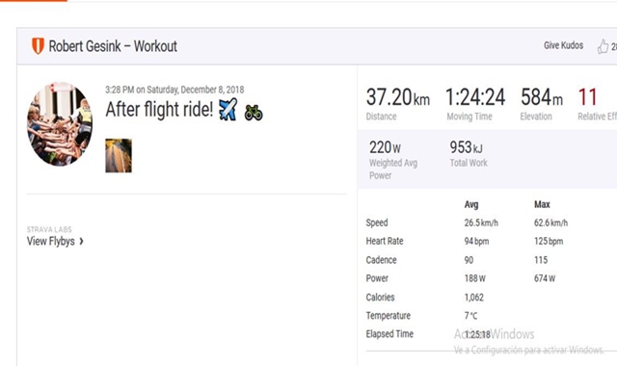Open Robert Gesink athlete name link

(x=85, y=46)
